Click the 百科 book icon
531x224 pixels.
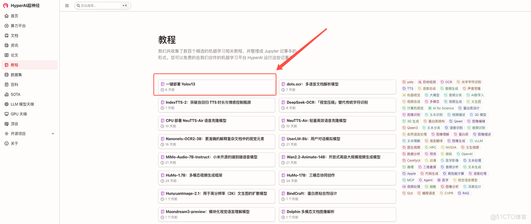6,85
